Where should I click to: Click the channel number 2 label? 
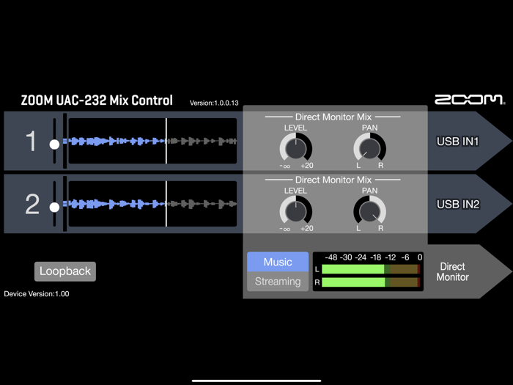click(x=32, y=204)
